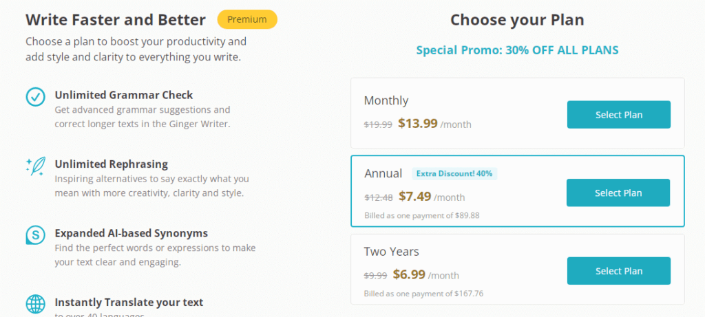Click the Instantly Translate globe icon
The height and width of the screenshot is (317, 705).
[x=35, y=304]
